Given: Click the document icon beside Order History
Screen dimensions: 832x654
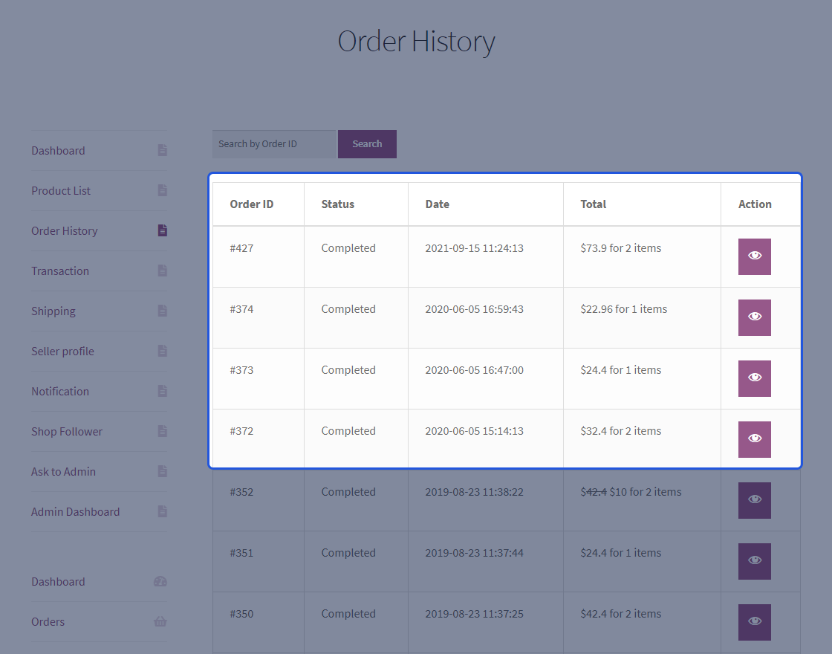Looking at the screenshot, I should tap(162, 230).
